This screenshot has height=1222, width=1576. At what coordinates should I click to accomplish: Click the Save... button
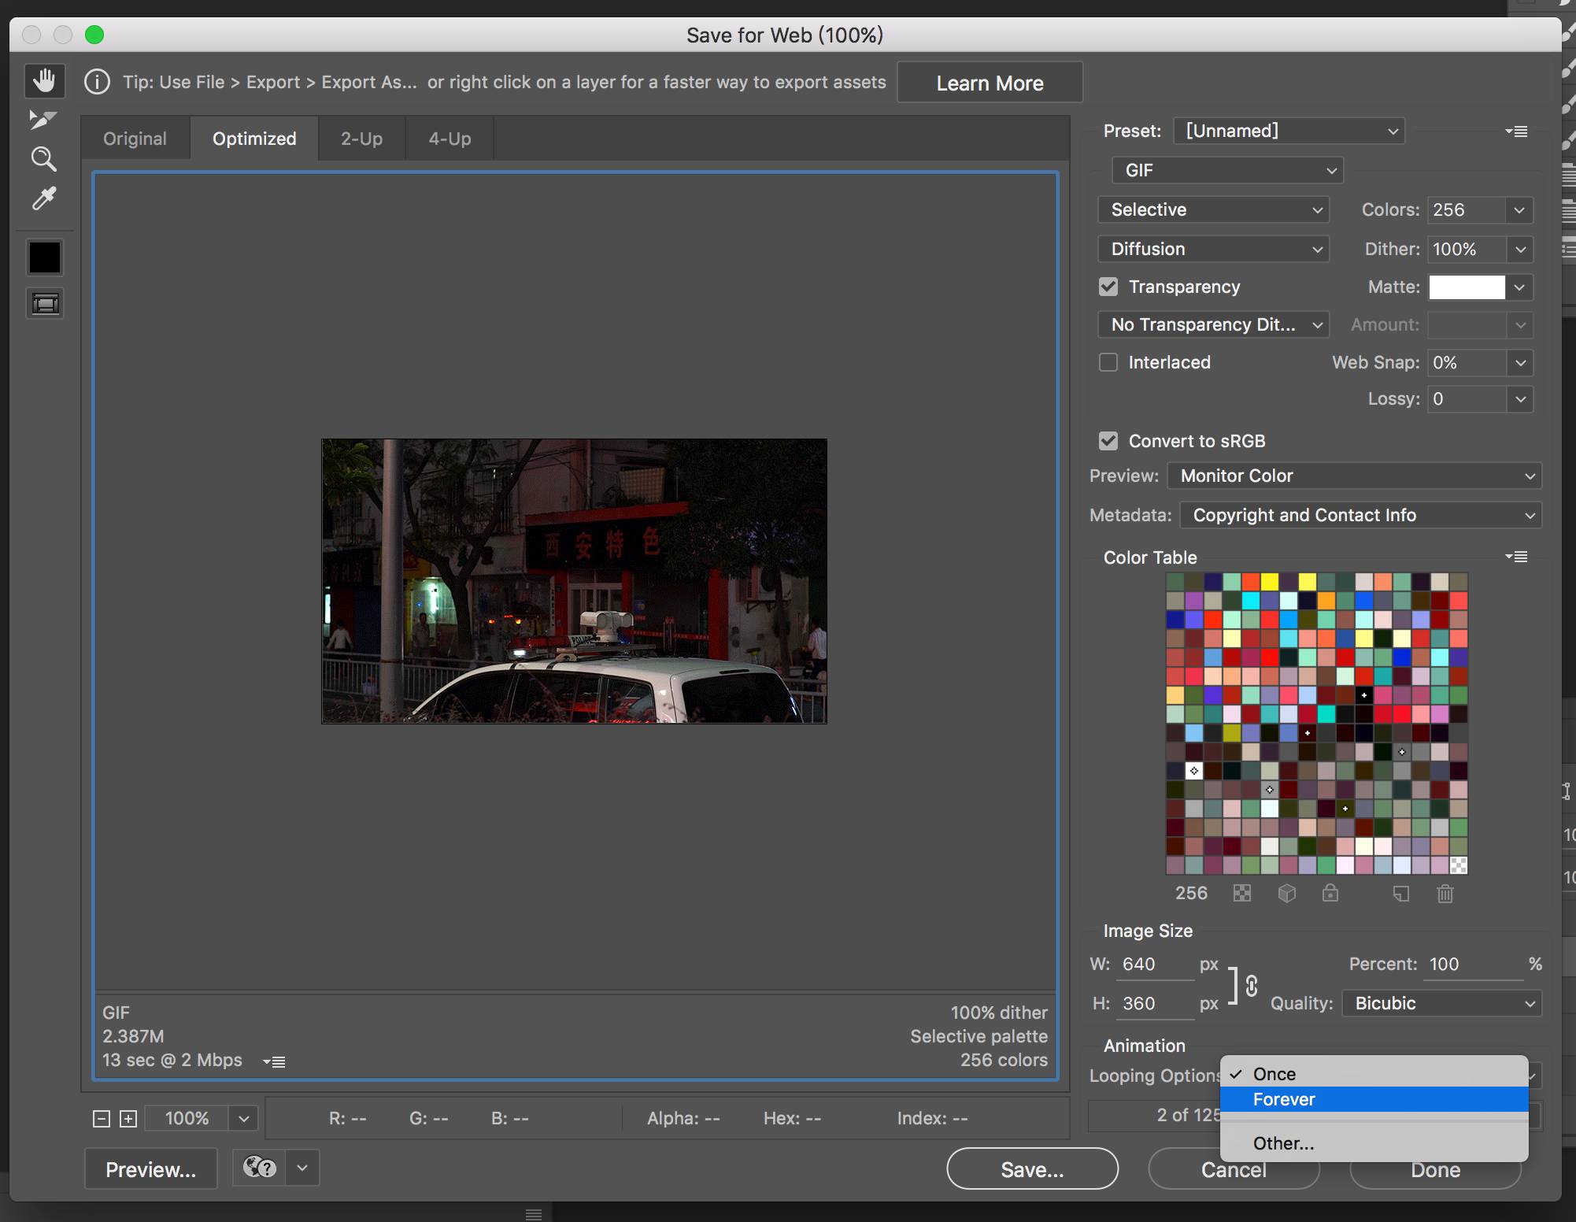click(1031, 1169)
